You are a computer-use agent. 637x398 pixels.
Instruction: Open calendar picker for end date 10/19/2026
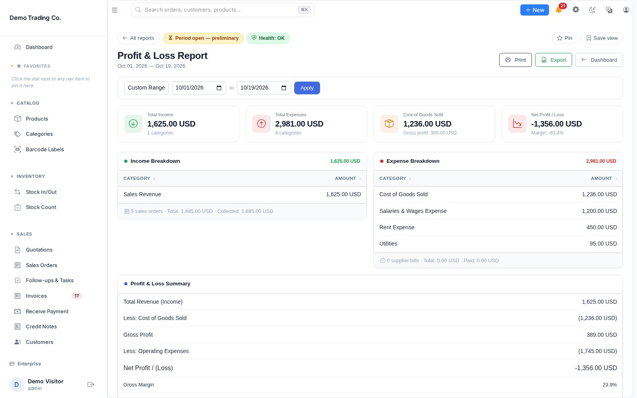coord(284,88)
